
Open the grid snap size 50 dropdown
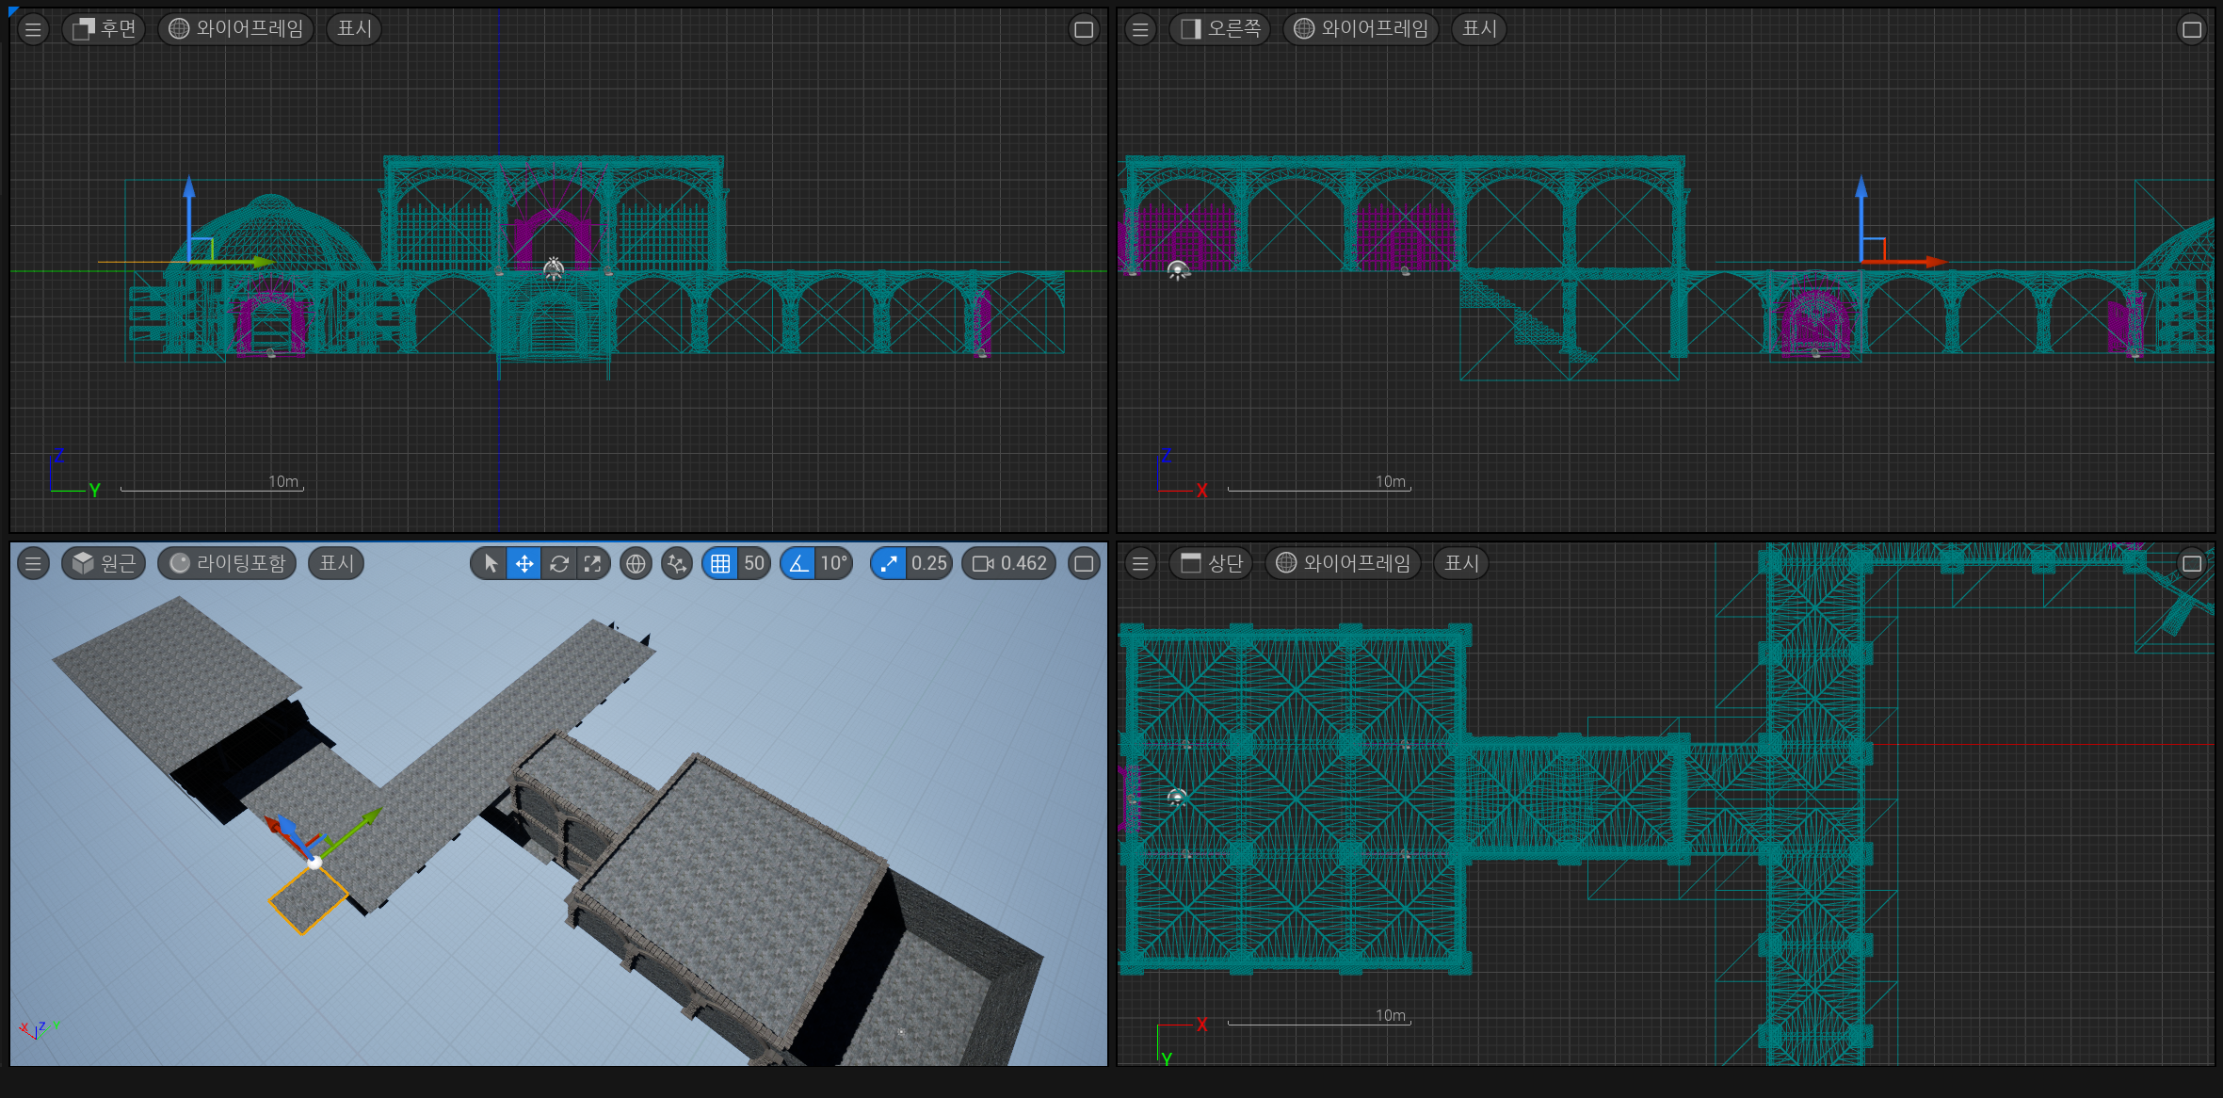tap(754, 563)
